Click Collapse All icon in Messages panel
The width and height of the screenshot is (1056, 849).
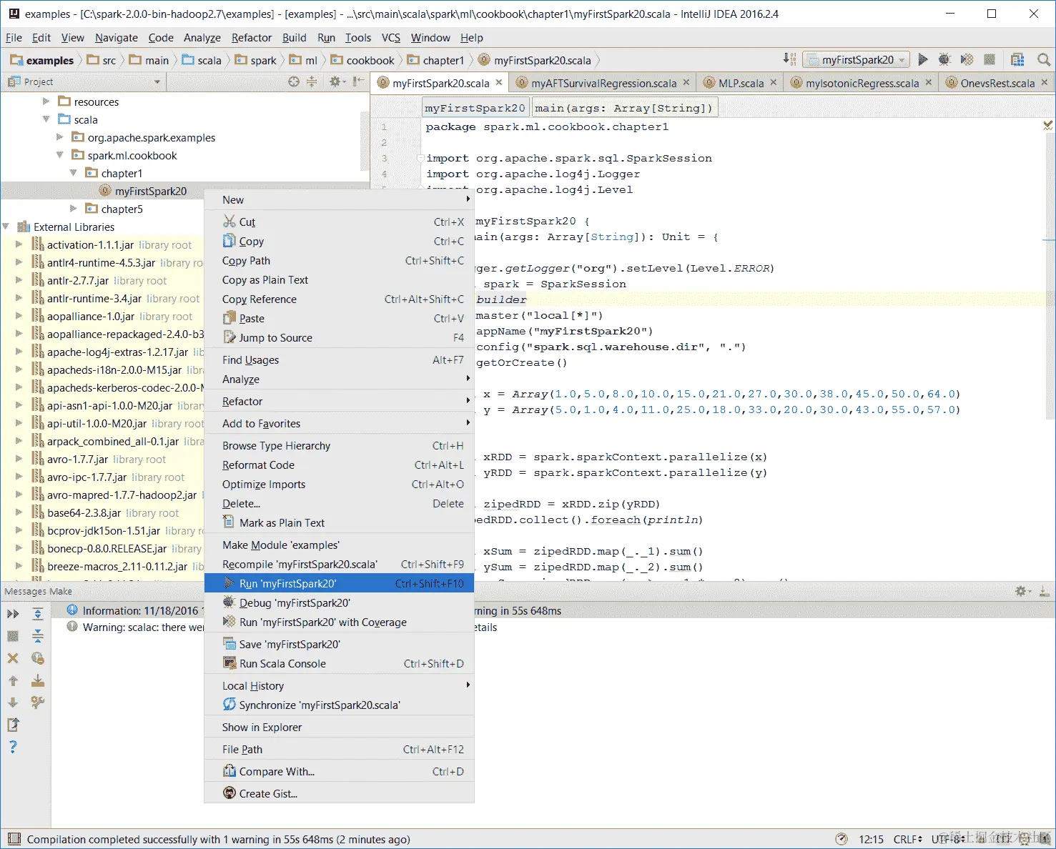(38, 635)
